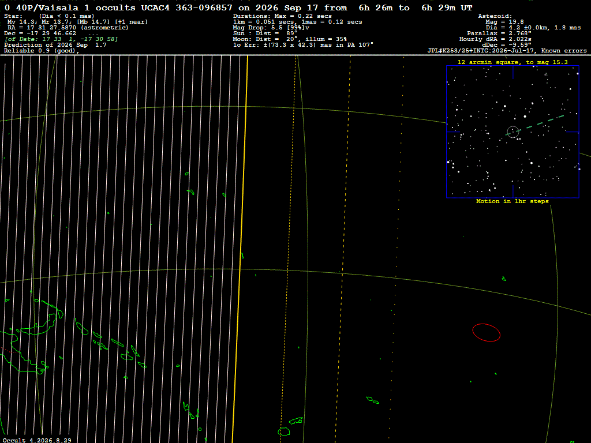Click the solid yellow central path line
The width and height of the screenshot is (591, 443).
click(240, 249)
